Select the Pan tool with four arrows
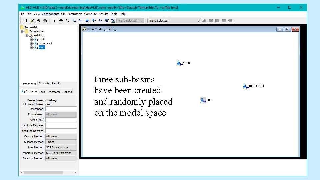Viewport: 320px width, 180px height. (61, 21)
